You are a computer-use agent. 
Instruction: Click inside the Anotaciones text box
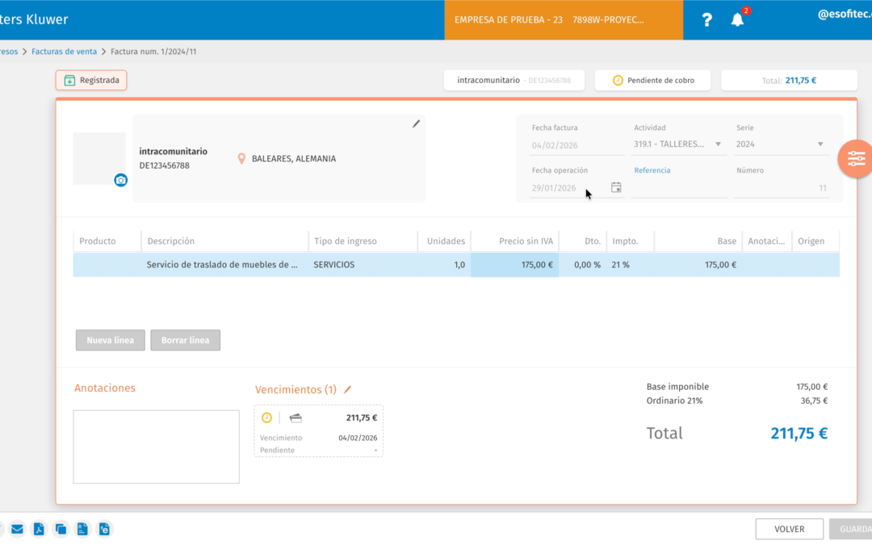tap(157, 446)
